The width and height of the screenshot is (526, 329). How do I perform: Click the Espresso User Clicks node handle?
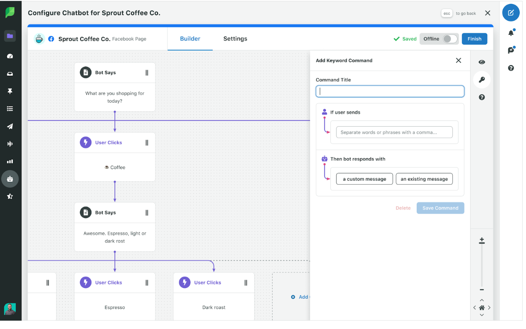point(147,283)
